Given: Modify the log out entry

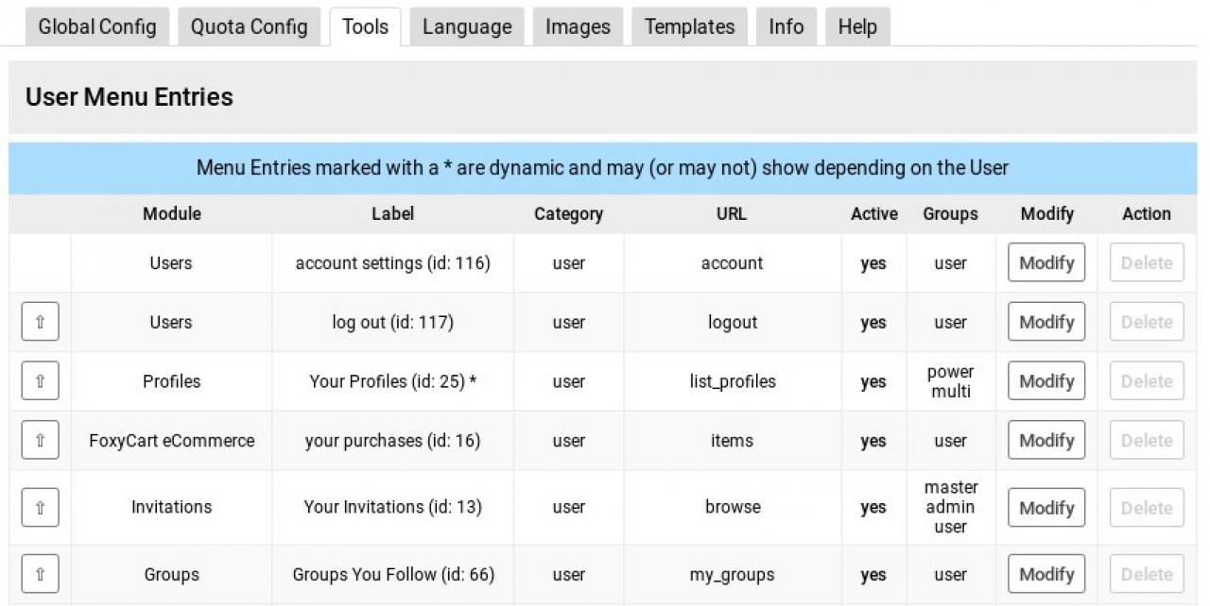Looking at the screenshot, I should (x=1046, y=322).
